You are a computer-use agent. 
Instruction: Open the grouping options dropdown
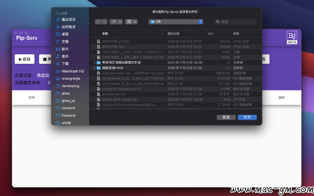pos(131,21)
